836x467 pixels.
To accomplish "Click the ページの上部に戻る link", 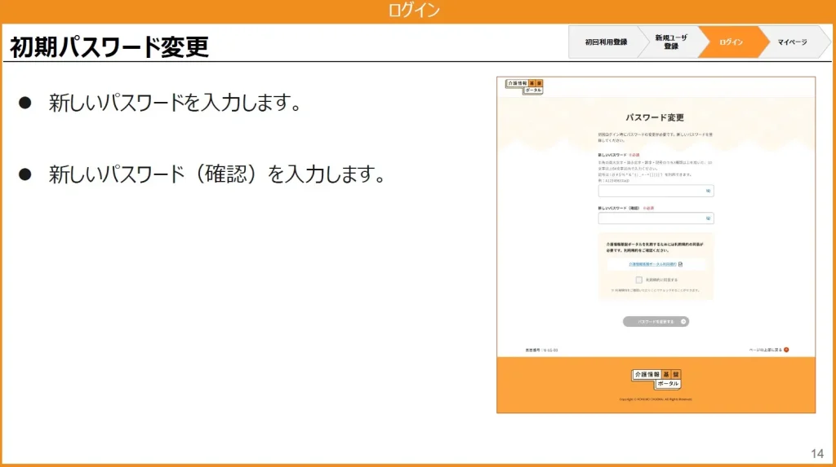I will pyautogui.click(x=765, y=350).
